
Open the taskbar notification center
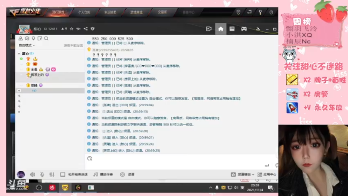(x=271, y=188)
